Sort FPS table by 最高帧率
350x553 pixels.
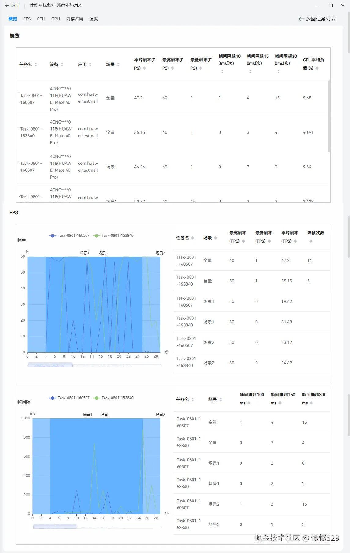click(243, 241)
